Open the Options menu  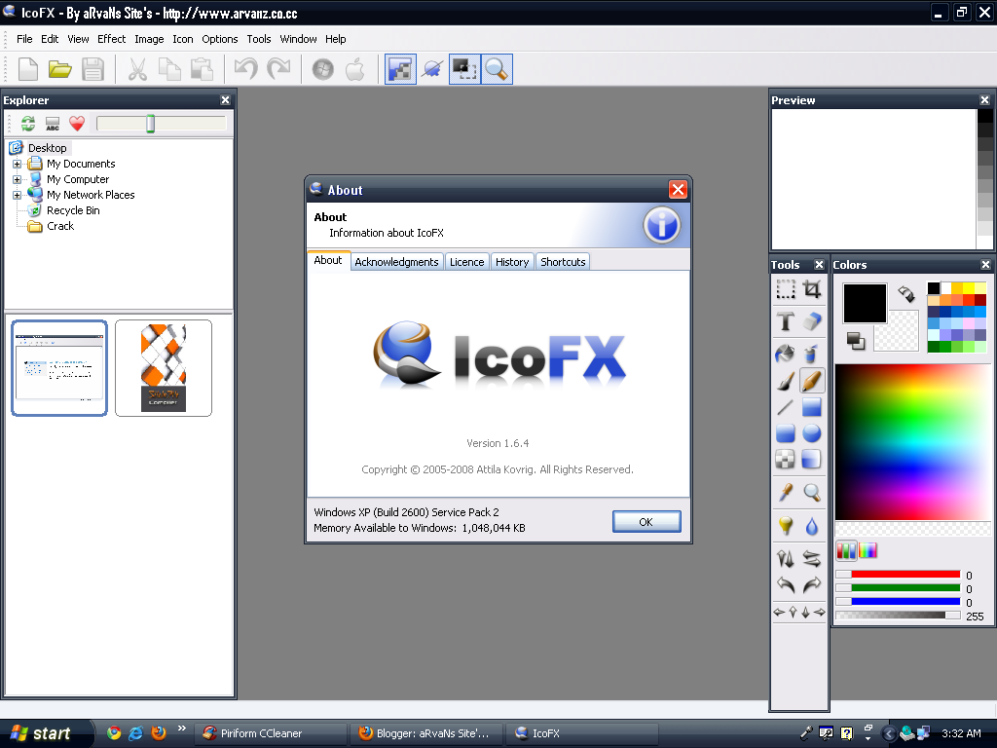point(219,39)
